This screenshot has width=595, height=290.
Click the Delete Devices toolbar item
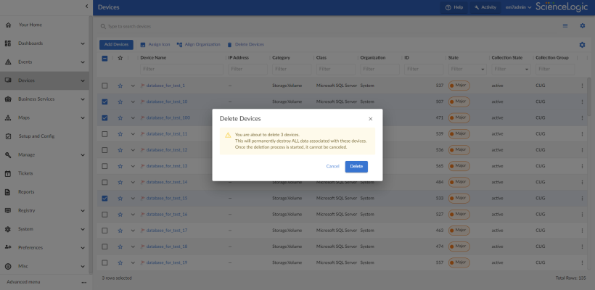coord(245,44)
